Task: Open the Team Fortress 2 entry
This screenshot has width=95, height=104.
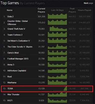Action: click(x=15, y=35)
